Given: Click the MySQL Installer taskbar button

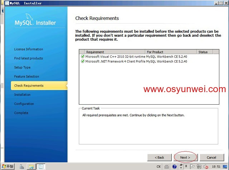Looking at the screenshot, I should (x=41, y=166).
